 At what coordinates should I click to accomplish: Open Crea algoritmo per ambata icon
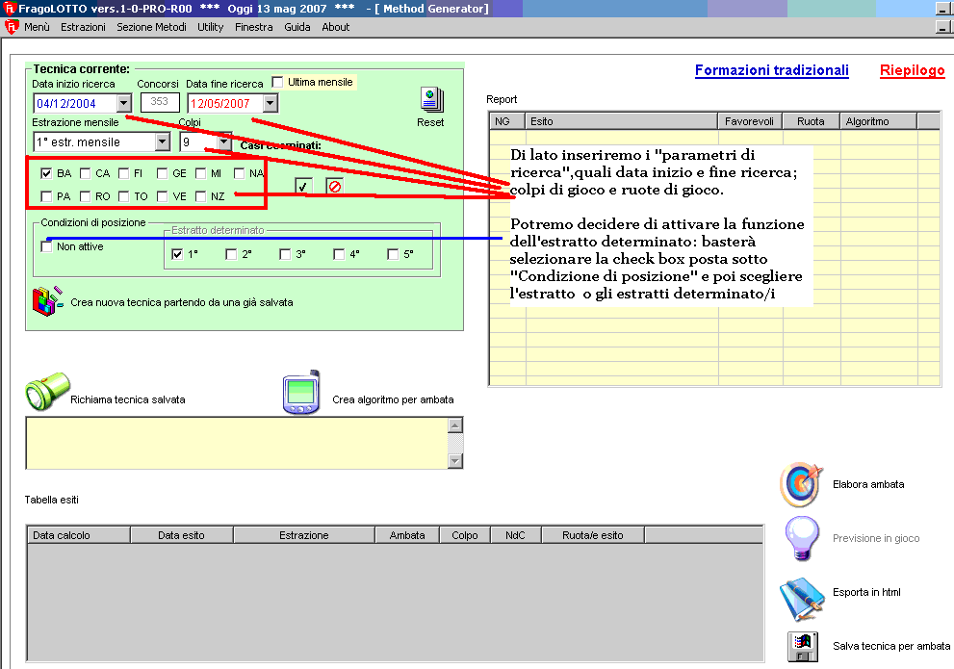[x=300, y=394]
